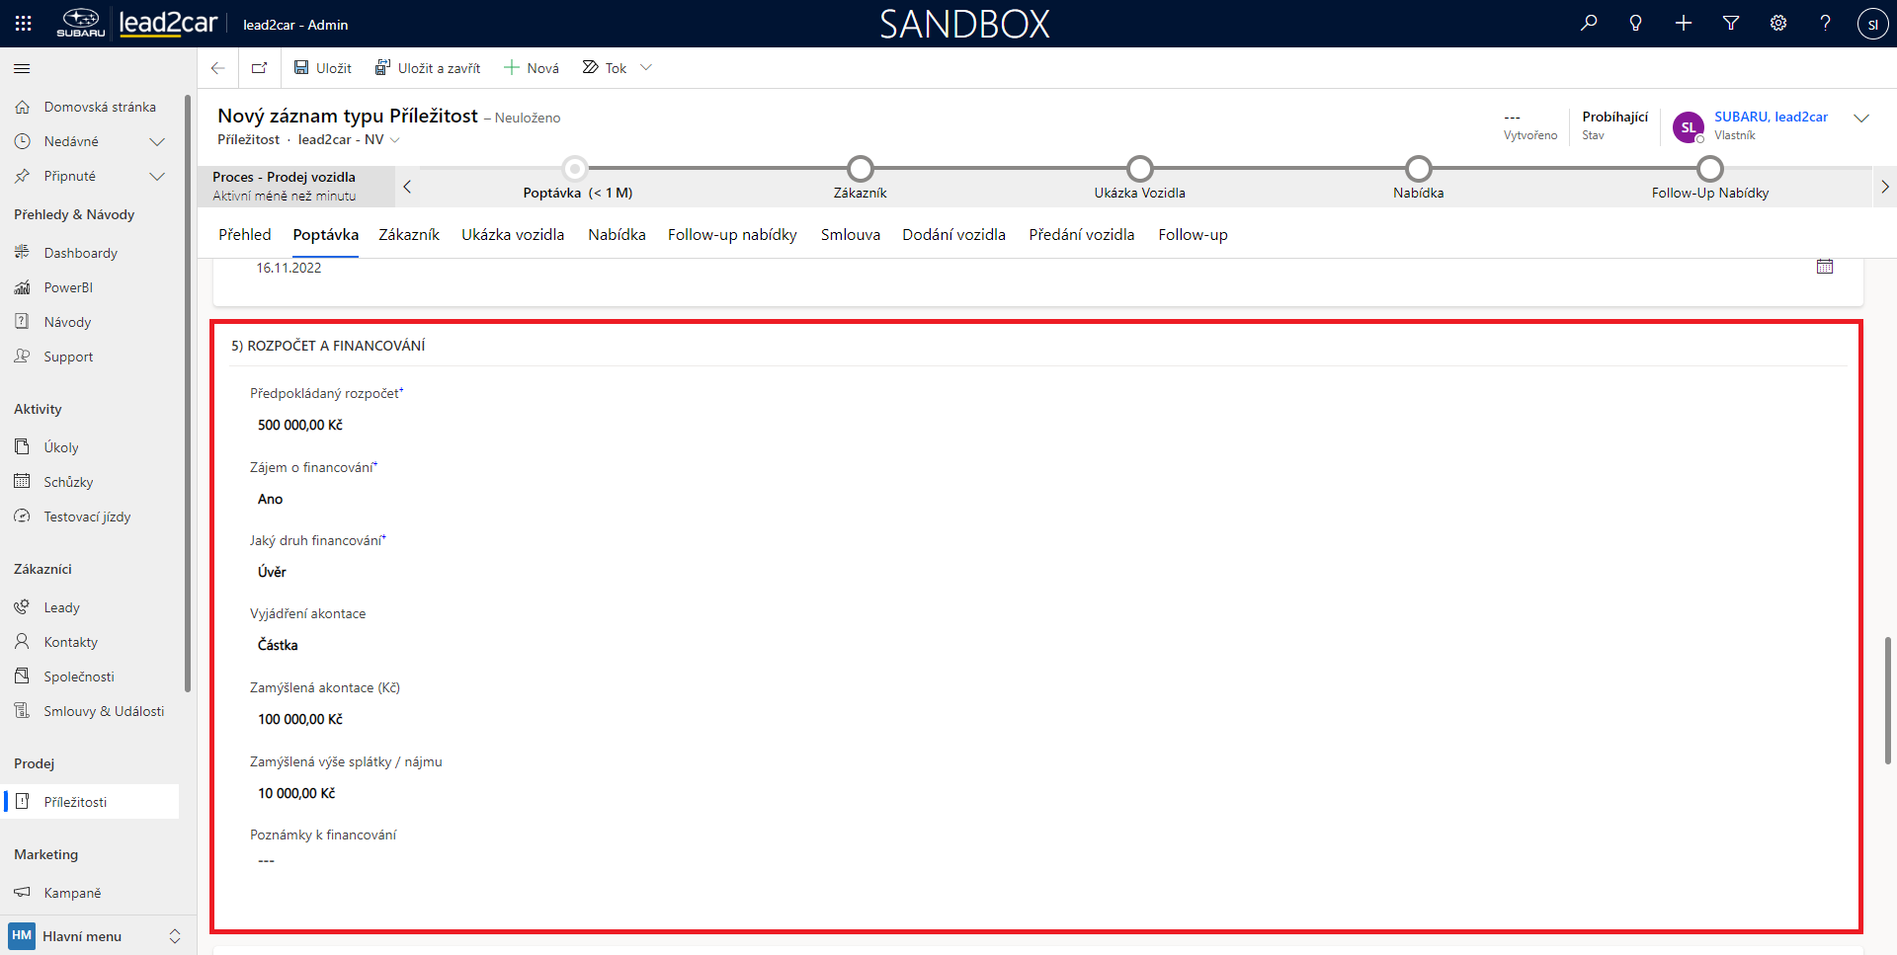Viewport: 1897px width, 955px height.
Task: Expand the Připnuté section
Action: [x=156, y=176]
